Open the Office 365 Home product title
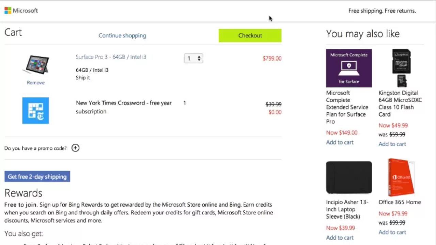Screen dimensions: 436x245 pos(400,202)
